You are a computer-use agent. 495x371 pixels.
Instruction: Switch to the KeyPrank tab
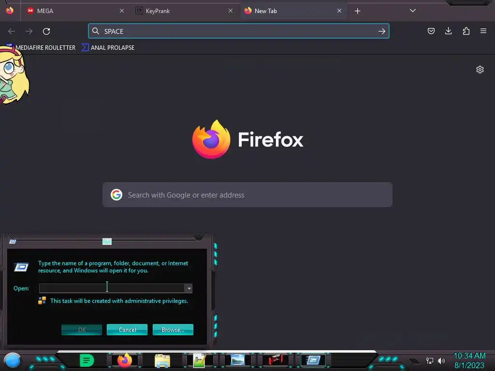[184, 11]
